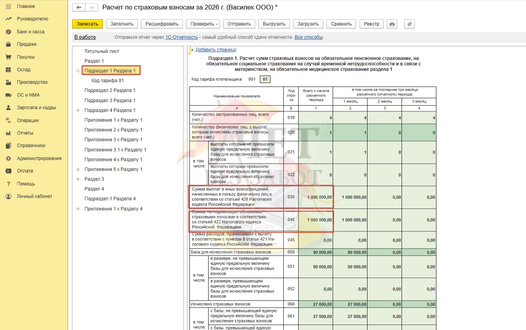
Task: Click line 030 total cell 1 090 000,00
Action: pyautogui.click(x=315, y=197)
